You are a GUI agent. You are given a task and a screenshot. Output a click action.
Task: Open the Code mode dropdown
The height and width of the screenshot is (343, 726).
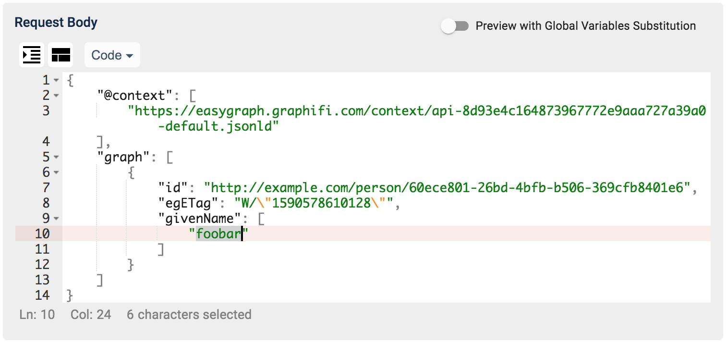point(112,55)
